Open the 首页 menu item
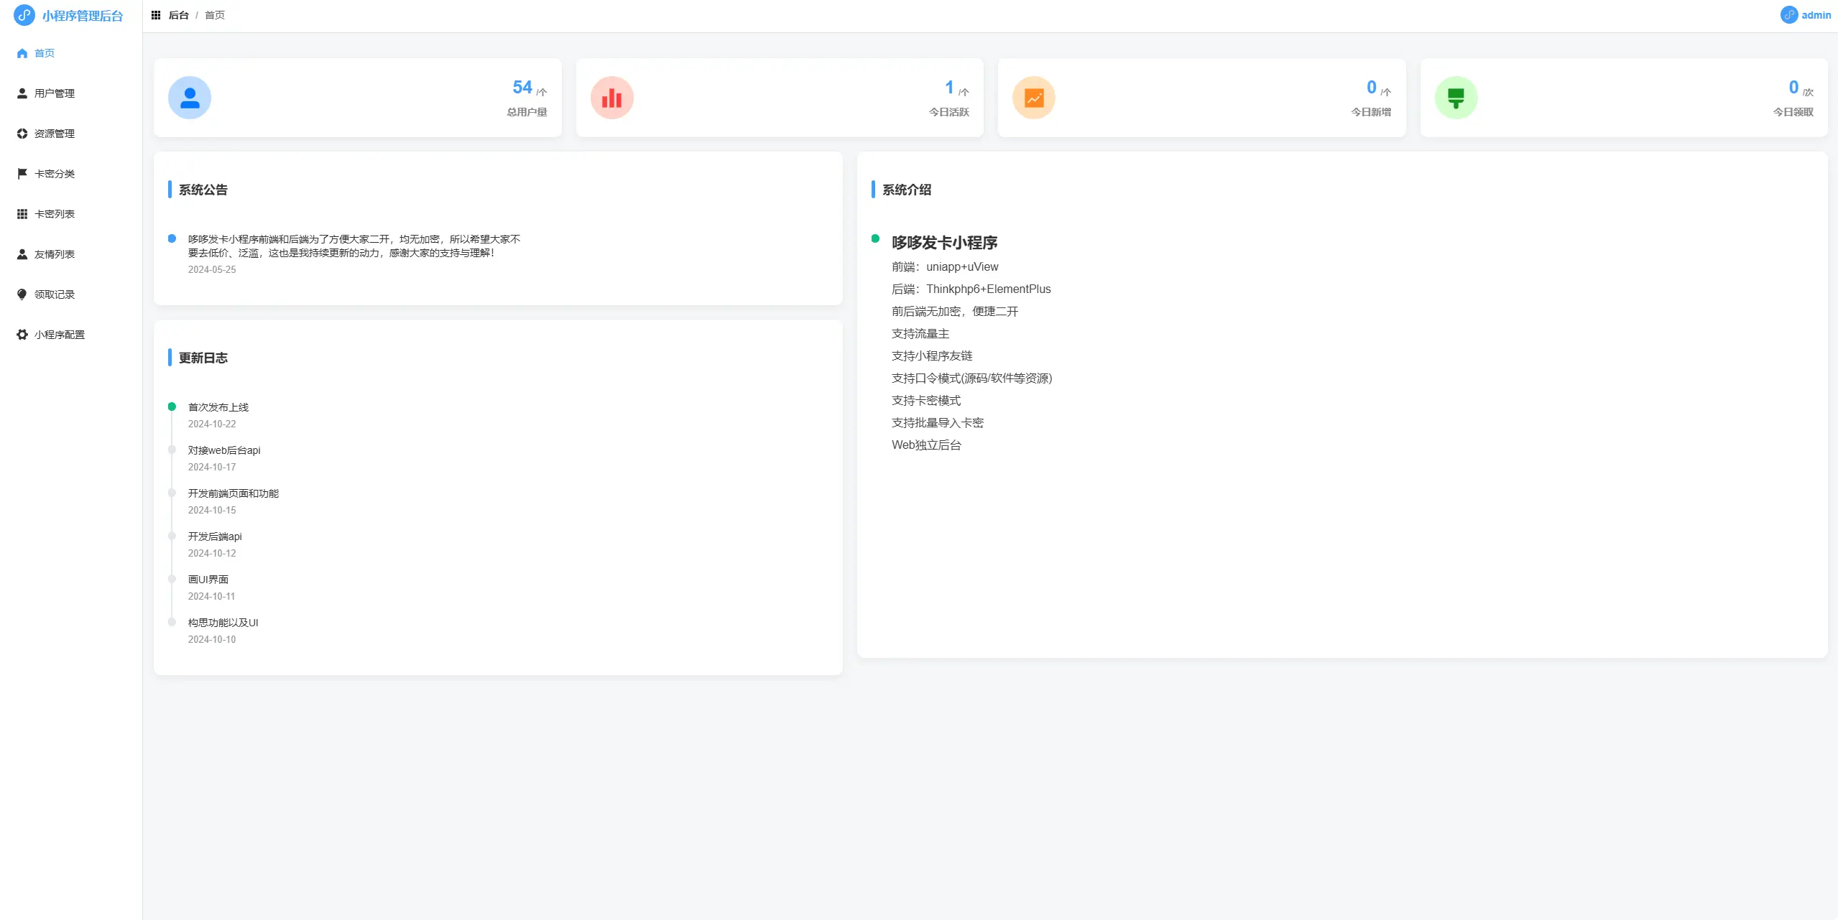Screen dimensions: 1838x920 (x=45, y=53)
